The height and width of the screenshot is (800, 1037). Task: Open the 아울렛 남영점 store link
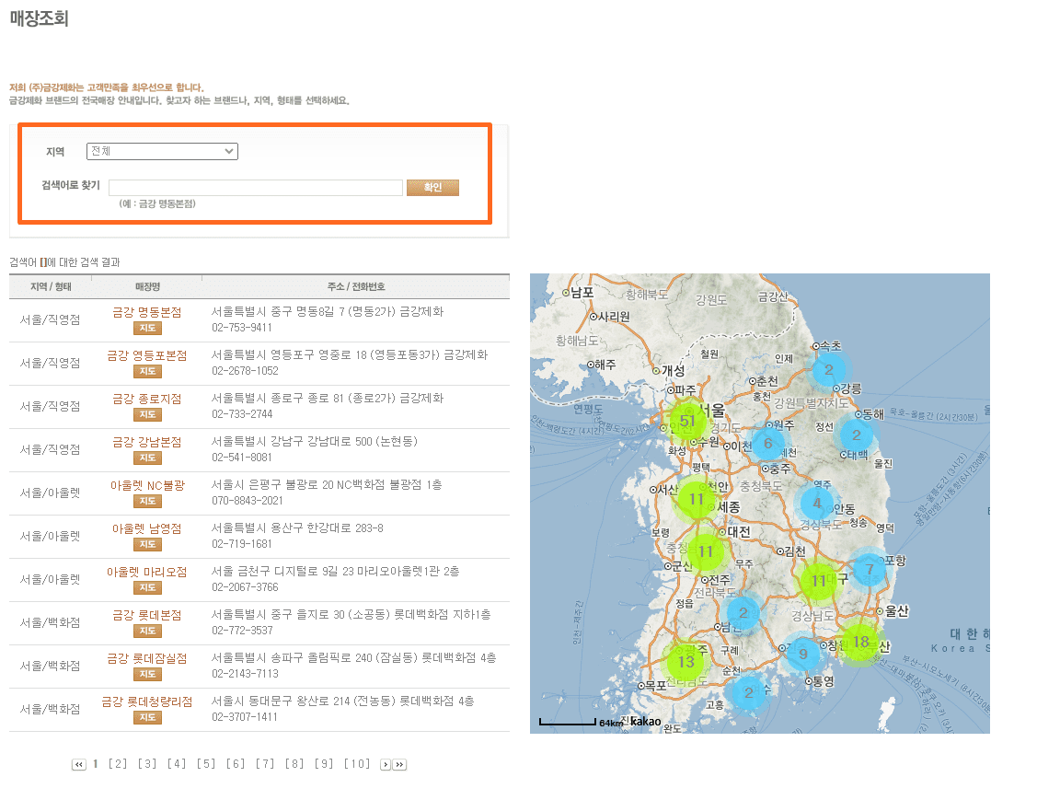tap(147, 528)
